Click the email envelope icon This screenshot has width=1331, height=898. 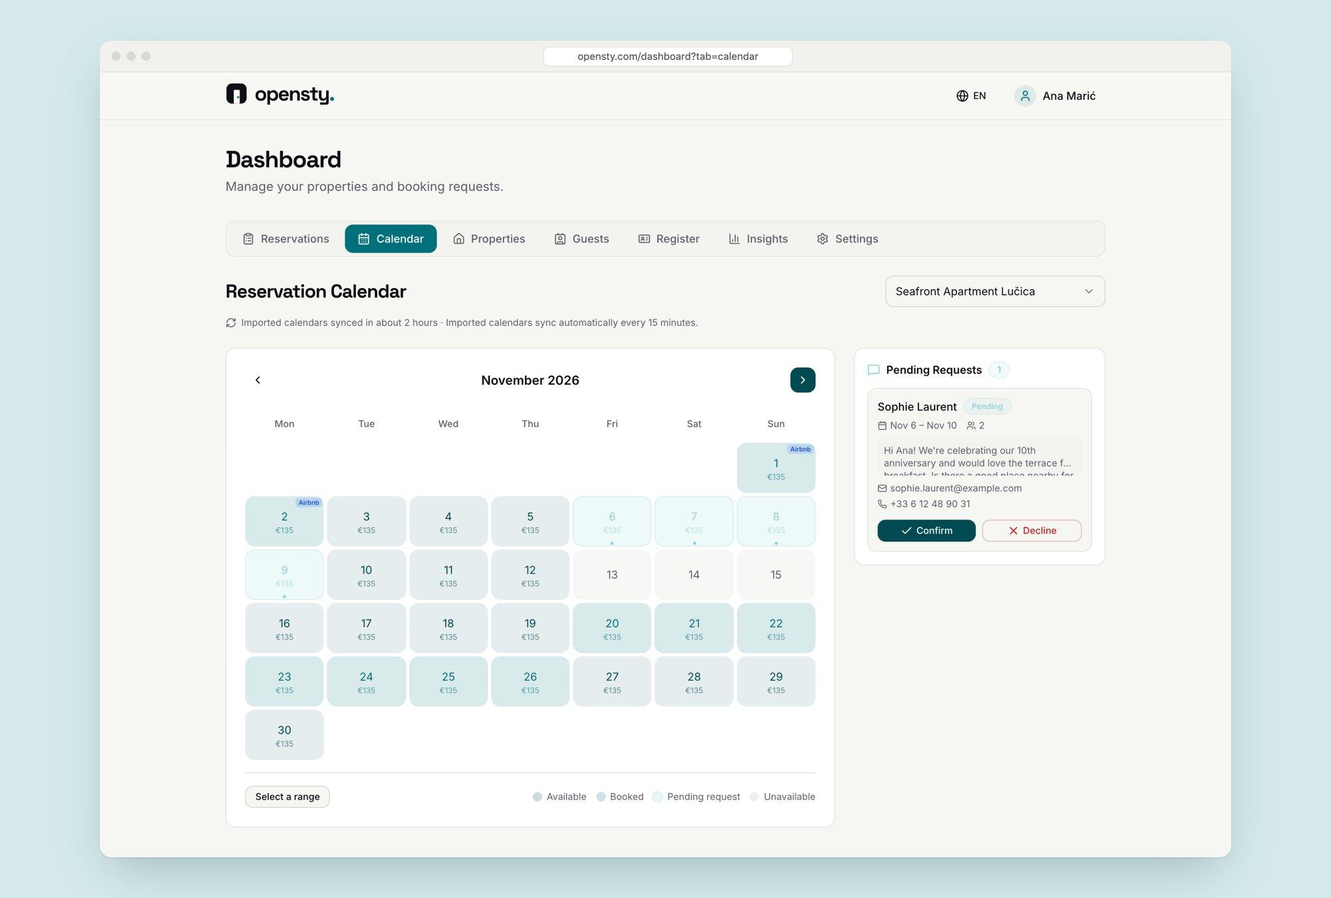(x=882, y=488)
